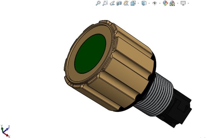This screenshot has height=138, width=206.
Task: Toggle Hide/Show Items eye icon
Action: click(x=154, y=3)
